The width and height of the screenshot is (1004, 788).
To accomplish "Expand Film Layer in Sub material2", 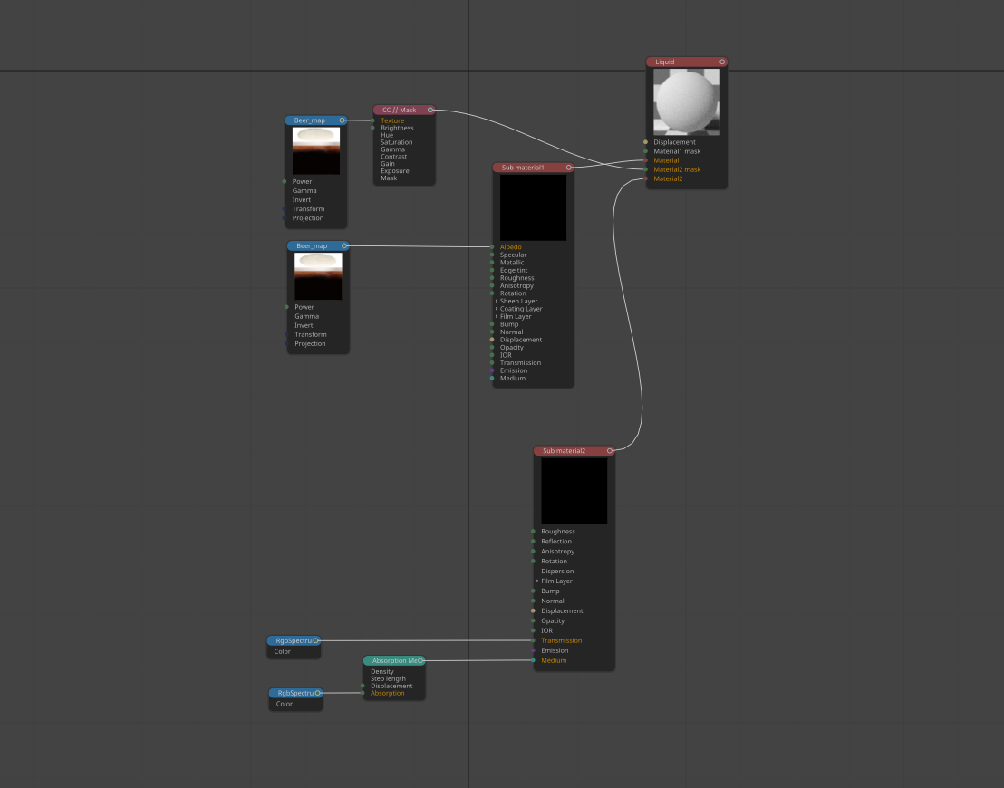I will (x=537, y=581).
